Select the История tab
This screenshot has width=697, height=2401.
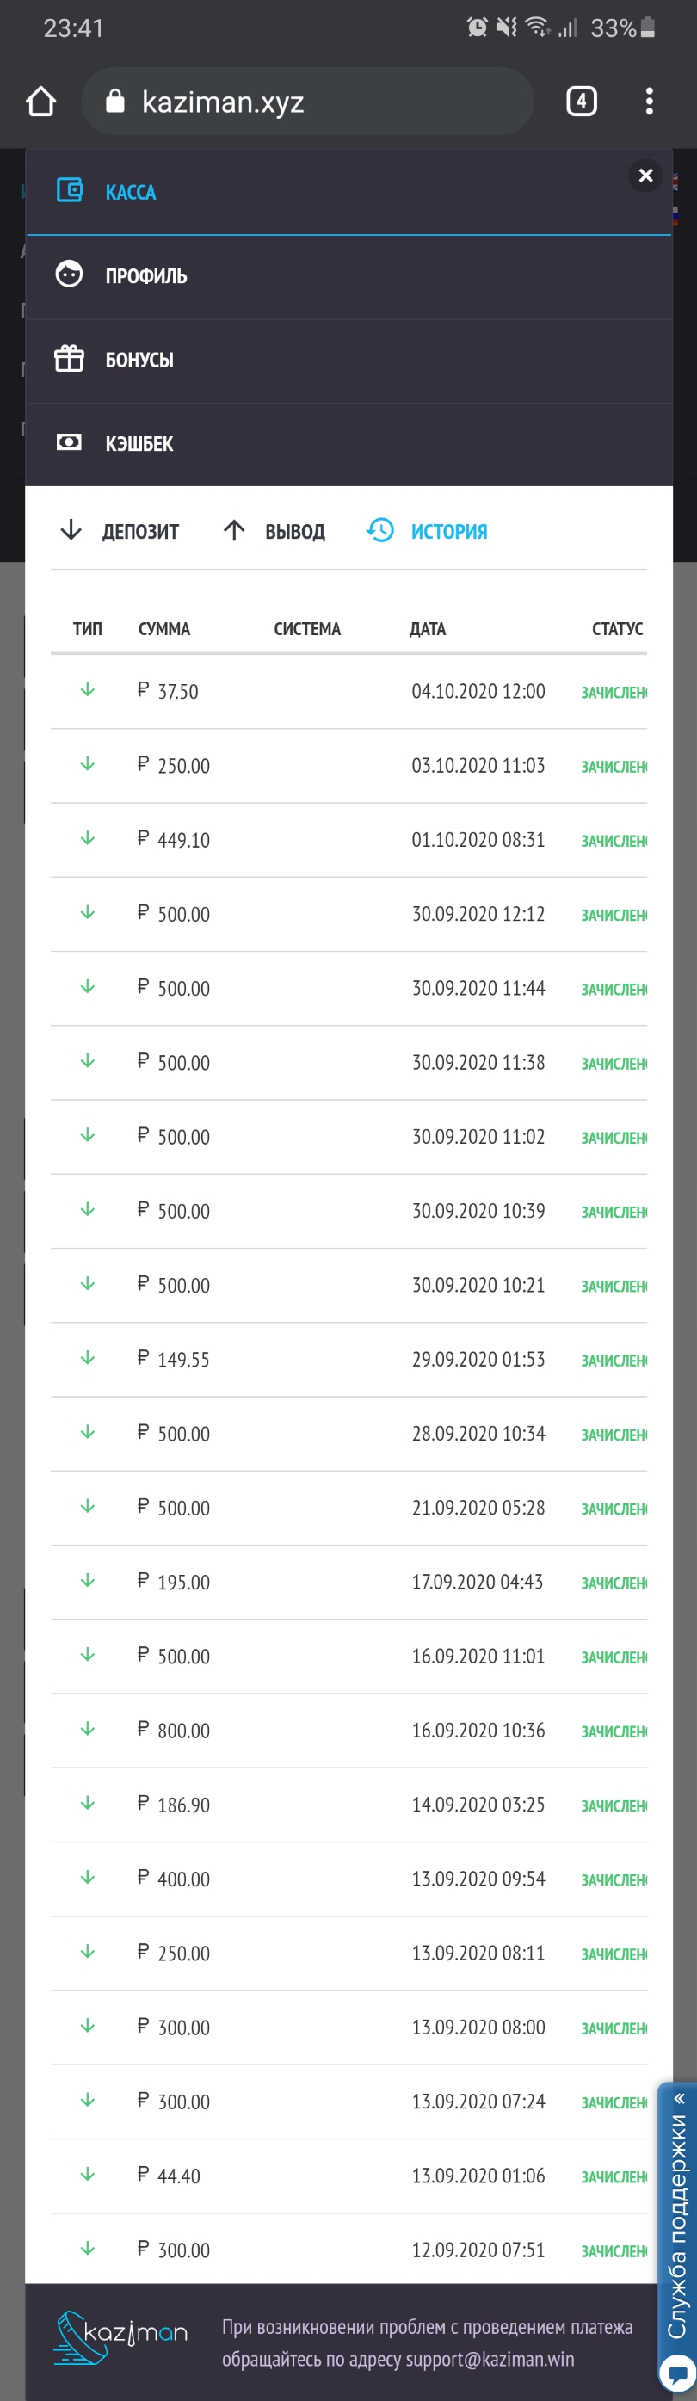[x=428, y=531]
